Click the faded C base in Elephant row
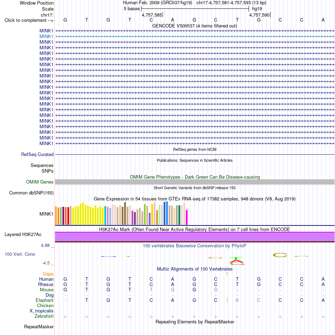Screen dimensions: 335x335 (258, 300)
